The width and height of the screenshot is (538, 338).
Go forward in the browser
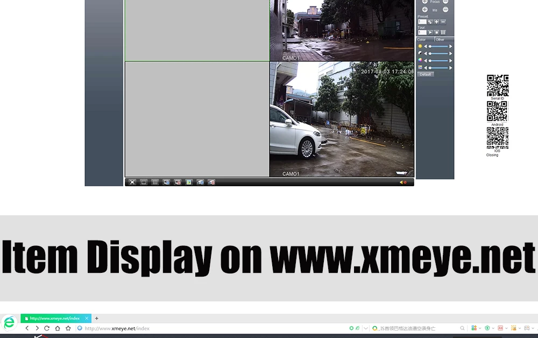pyautogui.click(x=37, y=328)
